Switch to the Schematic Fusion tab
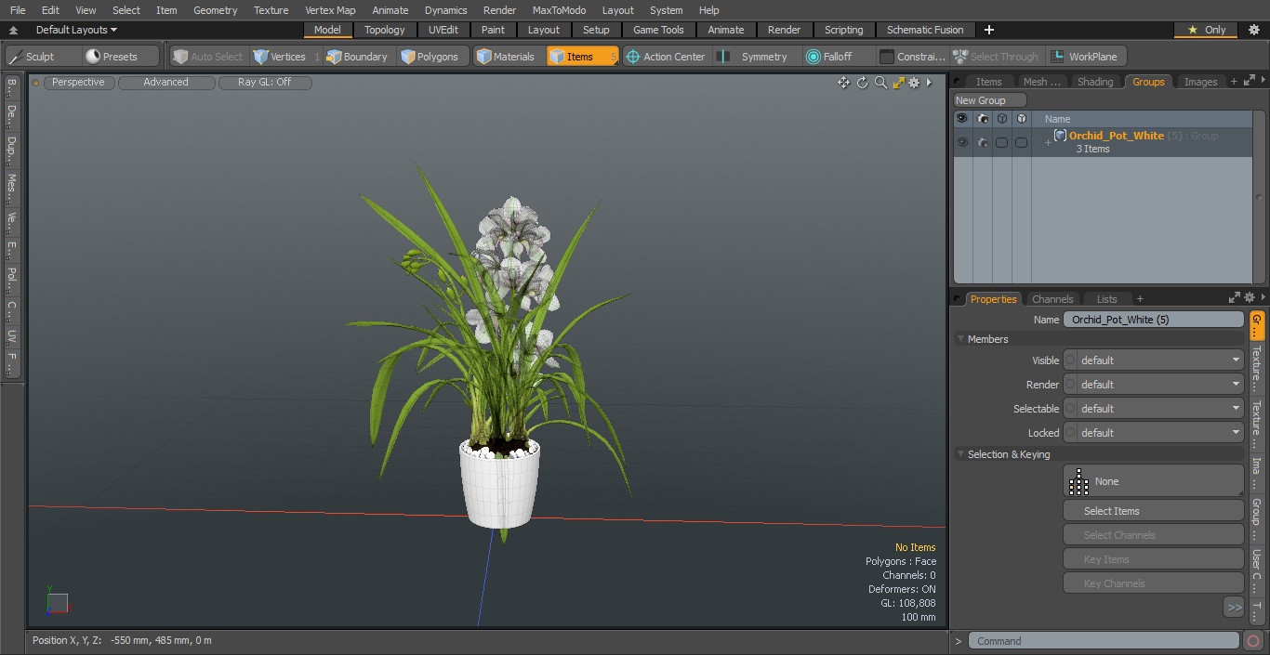Viewport: 1270px width, 655px height. (x=925, y=30)
